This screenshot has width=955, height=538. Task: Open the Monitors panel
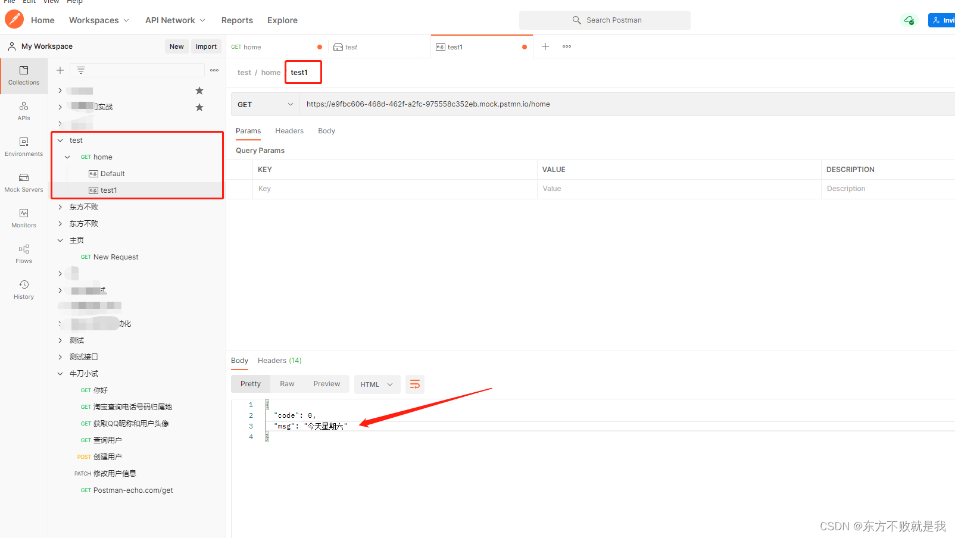point(23,218)
